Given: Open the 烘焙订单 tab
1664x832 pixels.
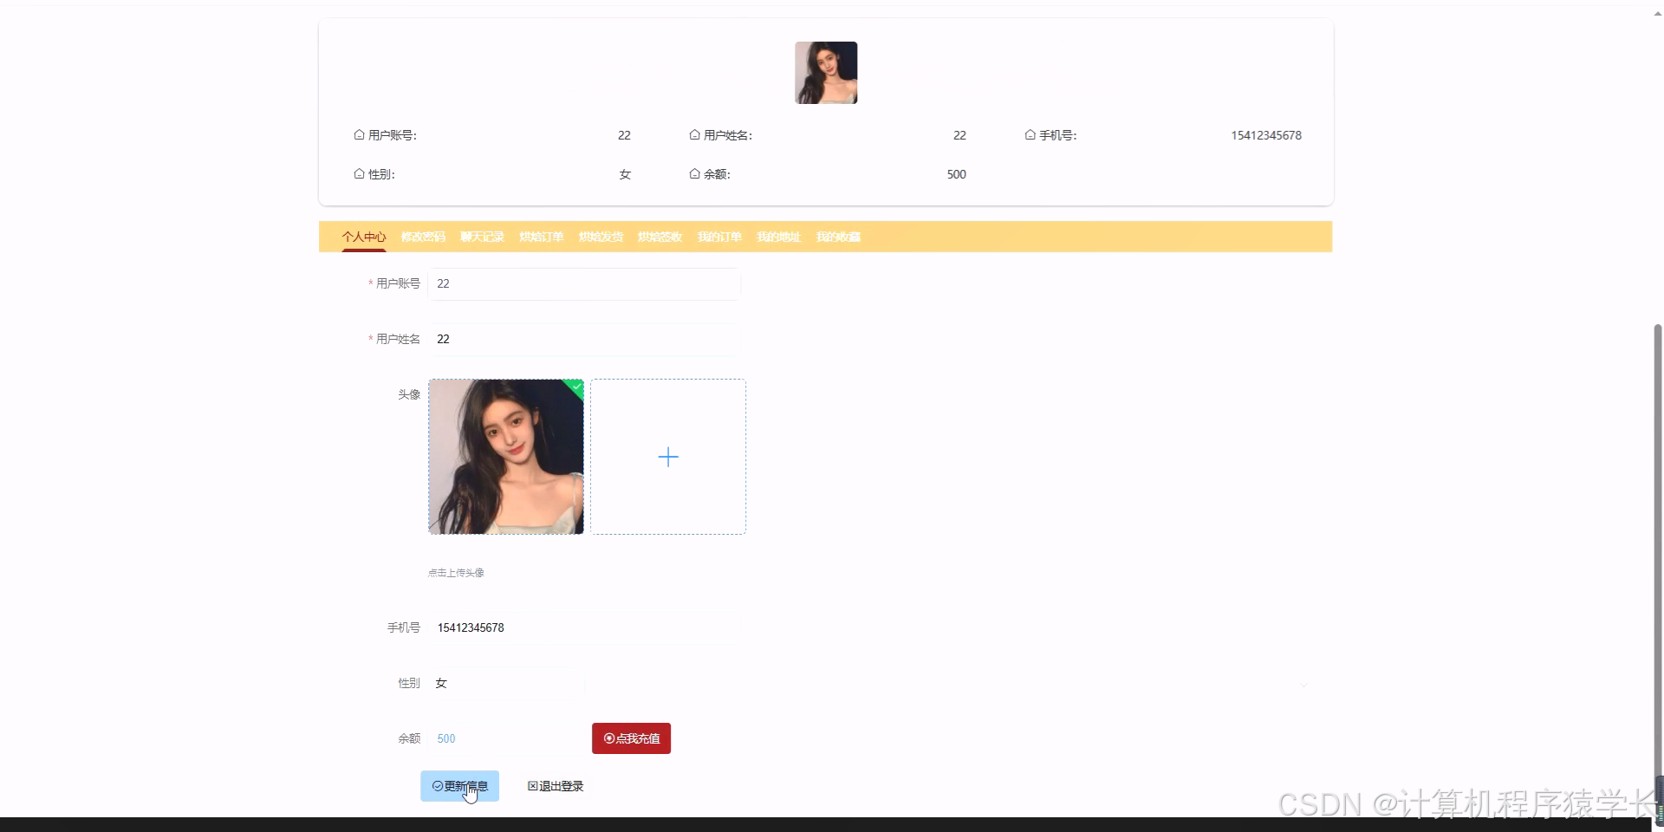Looking at the screenshot, I should click(x=541, y=237).
